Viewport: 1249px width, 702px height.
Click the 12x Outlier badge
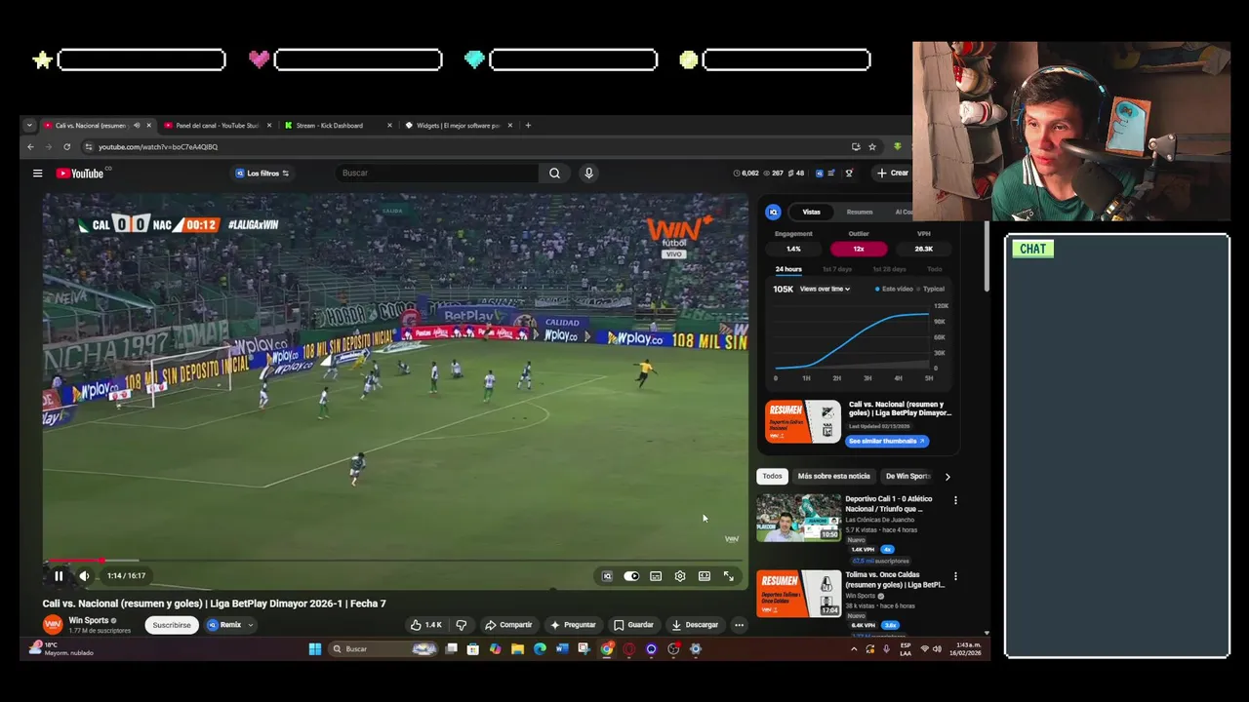coord(859,249)
